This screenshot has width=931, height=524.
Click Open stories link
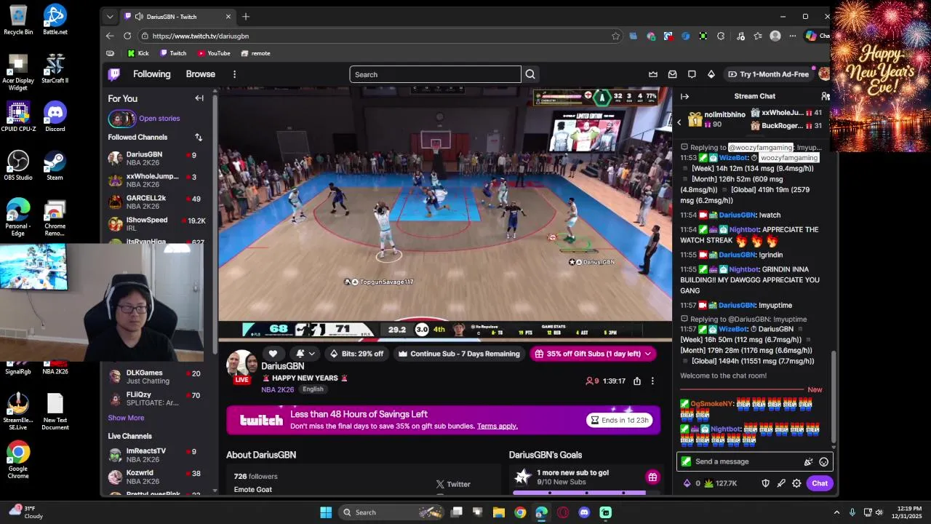click(x=159, y=119)
